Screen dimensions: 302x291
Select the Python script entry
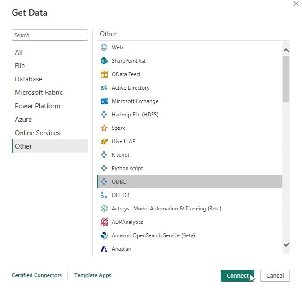(190, 168)
